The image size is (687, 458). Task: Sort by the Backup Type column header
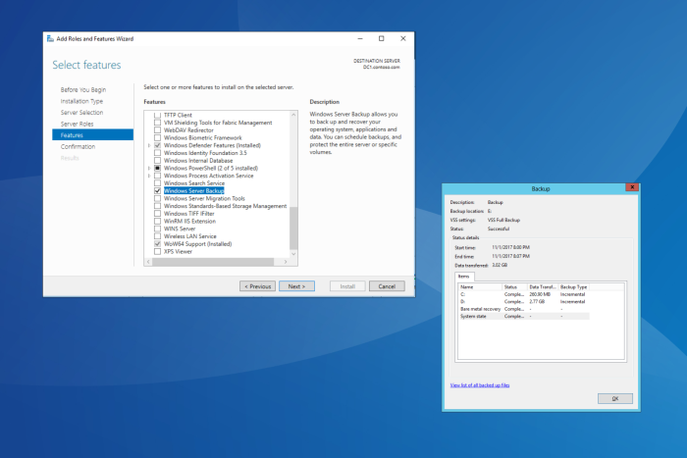tap(573, 286)
